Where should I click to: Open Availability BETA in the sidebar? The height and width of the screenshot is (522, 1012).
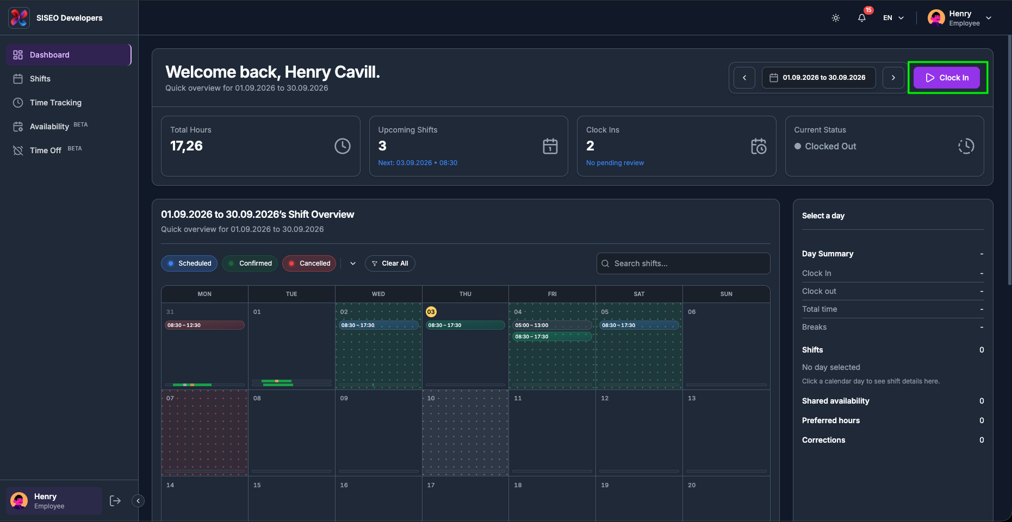click(x=69, y=127)
